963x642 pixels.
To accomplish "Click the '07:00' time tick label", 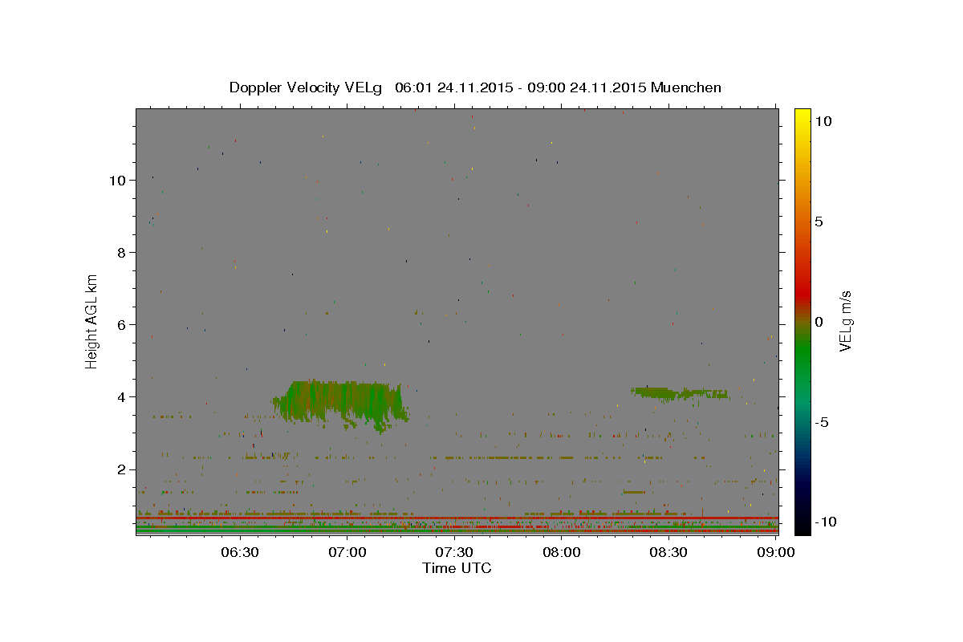I will click(x=347, y=552).
